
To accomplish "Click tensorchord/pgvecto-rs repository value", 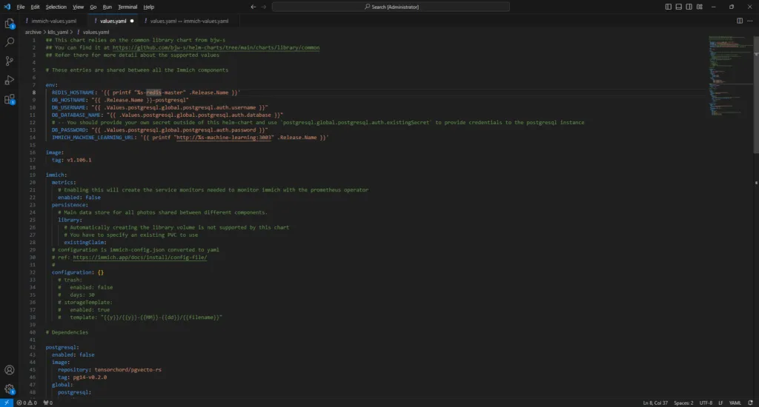I will (x=127, y=370).
